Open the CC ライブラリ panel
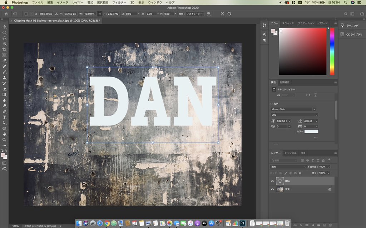This screenshot has height=228, width=366. point(351,35)
